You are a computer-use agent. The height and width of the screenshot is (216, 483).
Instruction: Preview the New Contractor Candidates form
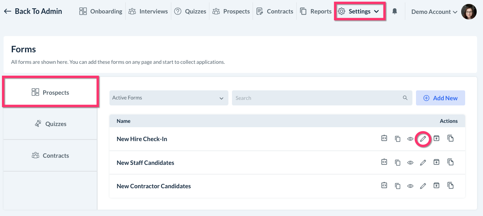pos(410,186)
